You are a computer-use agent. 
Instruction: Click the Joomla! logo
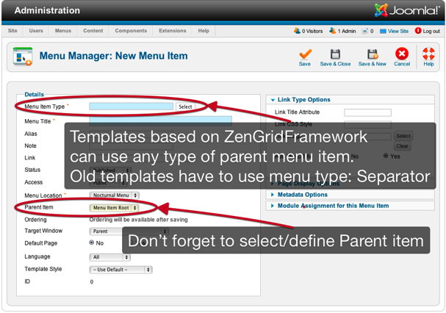point(407,10)
